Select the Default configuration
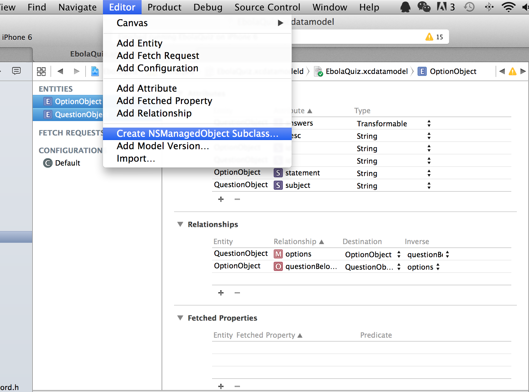Image resolution: width=529 pixels, height=392 pixels. point(62,163)
